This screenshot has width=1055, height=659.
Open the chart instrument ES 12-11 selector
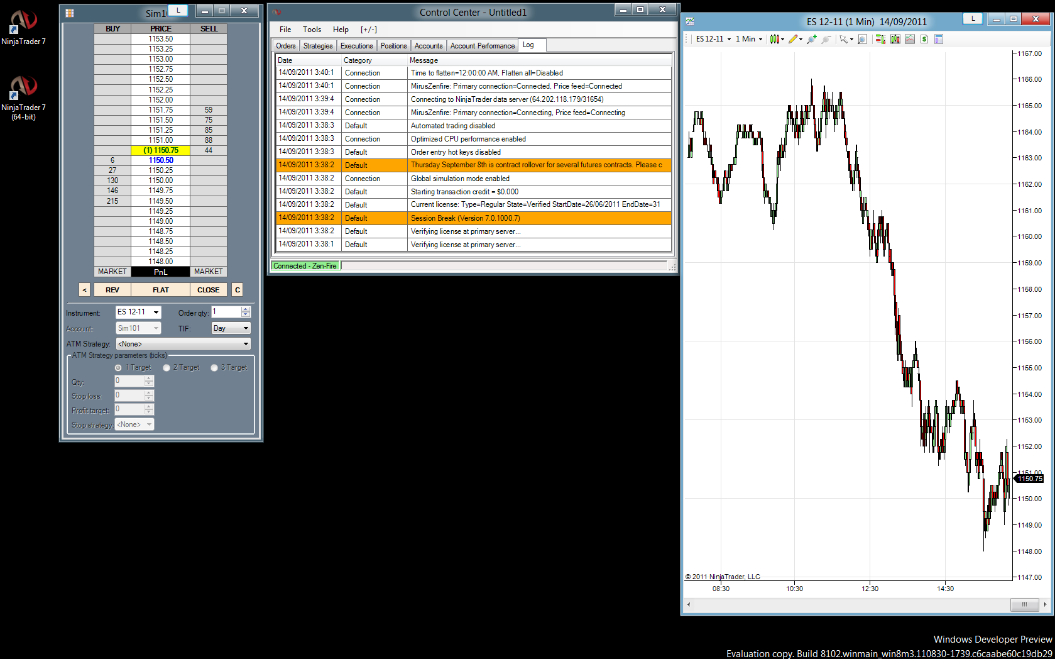[x=713, y=39]
